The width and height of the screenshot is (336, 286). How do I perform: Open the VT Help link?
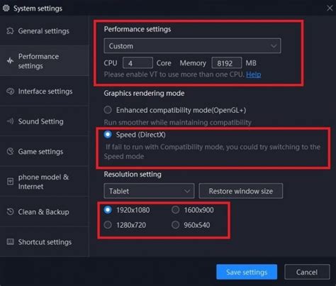(x=254, y=75)
